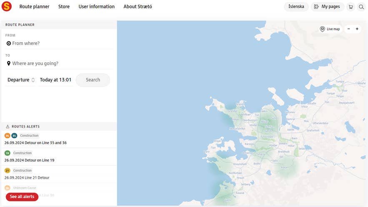Viewport: 368px width, 207px height.
Task: Open the shopping cart icon
Action: 351,7
